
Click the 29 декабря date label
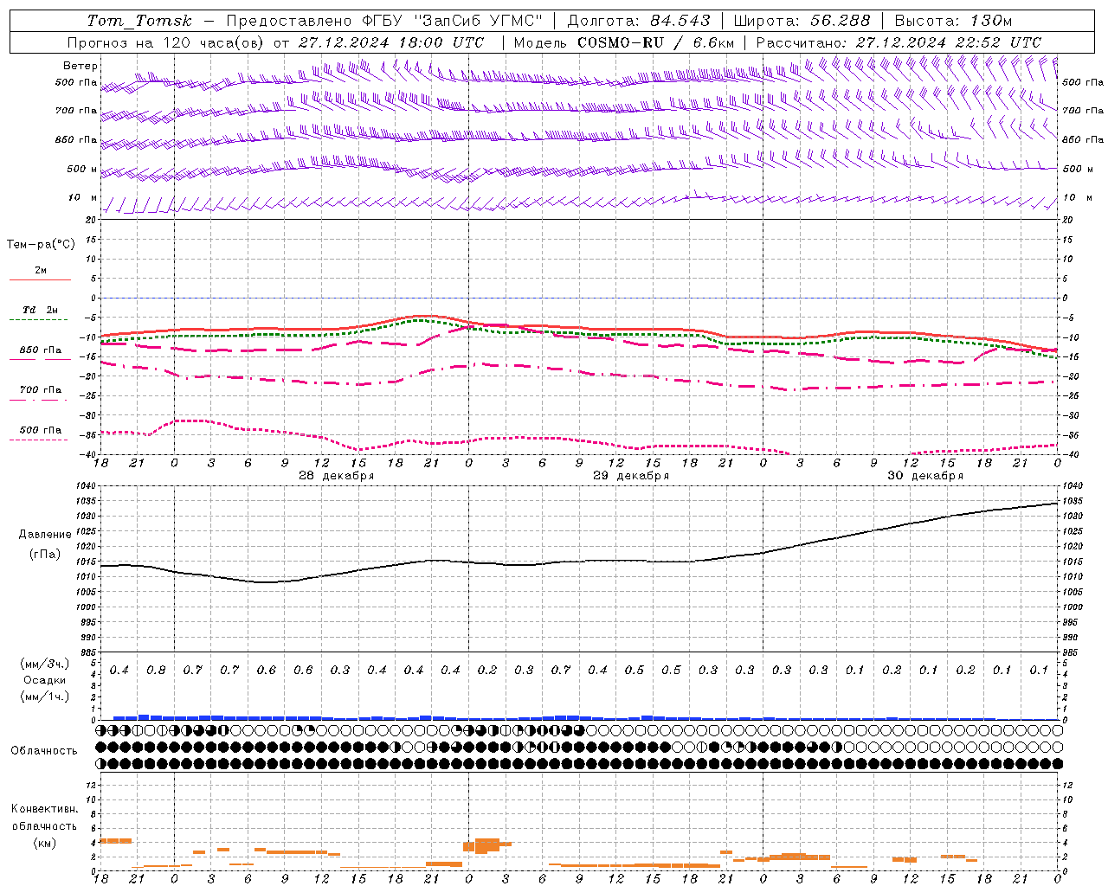[x=631, y=476]
